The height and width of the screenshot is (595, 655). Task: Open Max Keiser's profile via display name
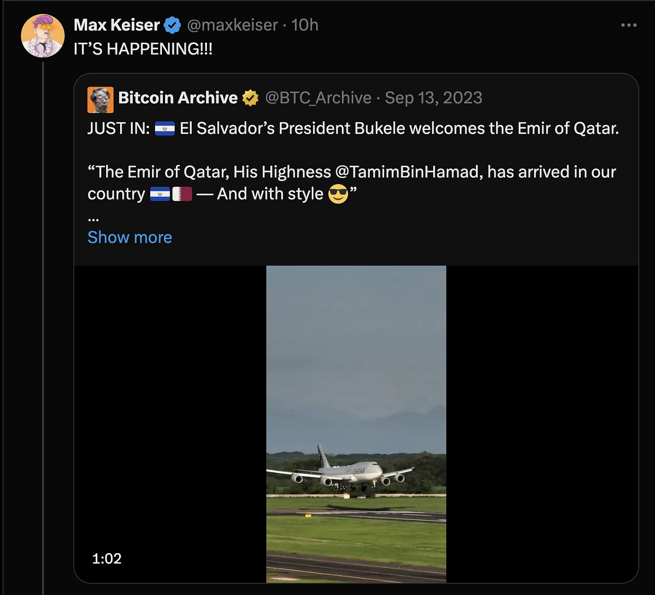click(117, 25)
